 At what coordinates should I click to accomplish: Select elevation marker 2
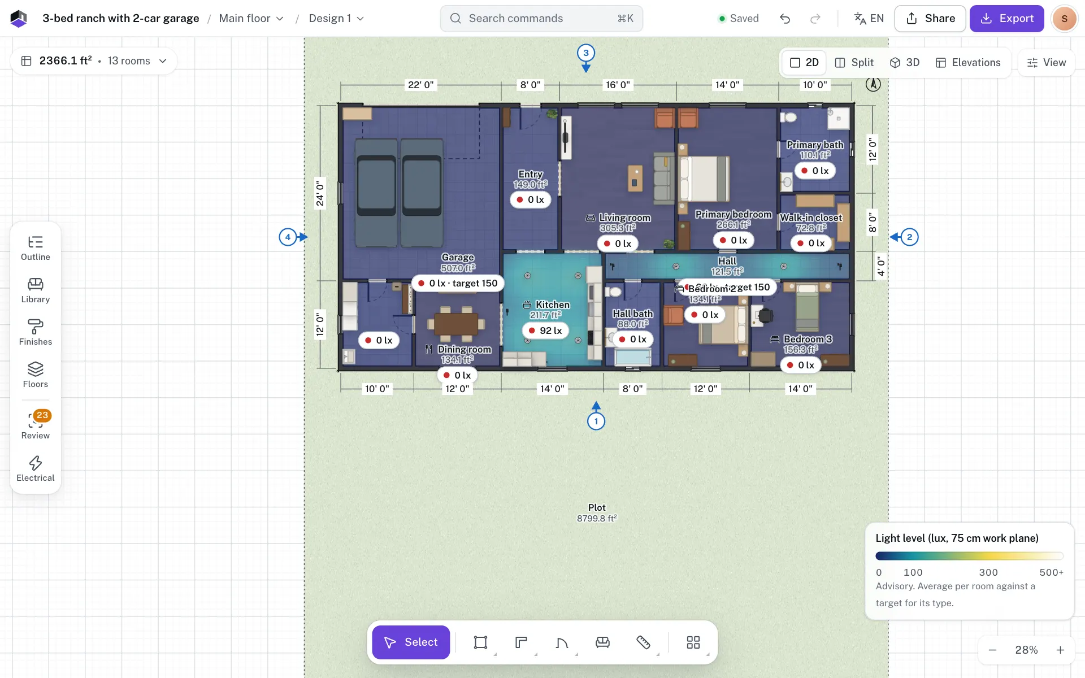(x=909, y=237)
